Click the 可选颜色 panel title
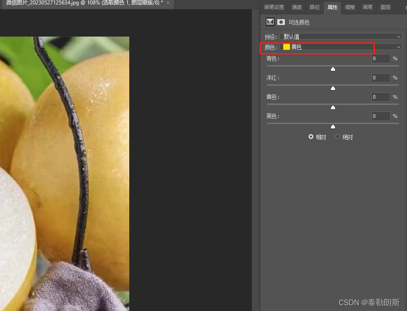Image resolution: width=407 pixels, height=311 pixels. point(299,23)
